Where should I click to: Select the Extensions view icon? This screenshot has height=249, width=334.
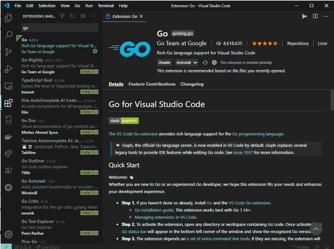pyautogui.click(x=8, y=103)
